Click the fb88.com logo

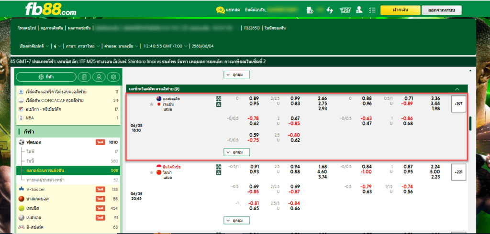tap(51, 10)
